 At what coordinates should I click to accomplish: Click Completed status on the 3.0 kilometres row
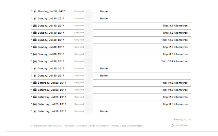[x=79, y=54]
